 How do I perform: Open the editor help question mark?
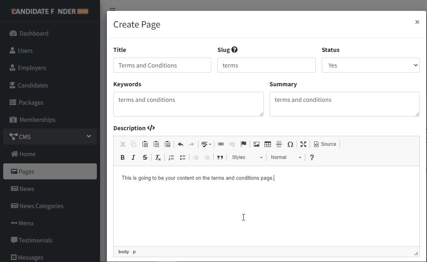312,157
